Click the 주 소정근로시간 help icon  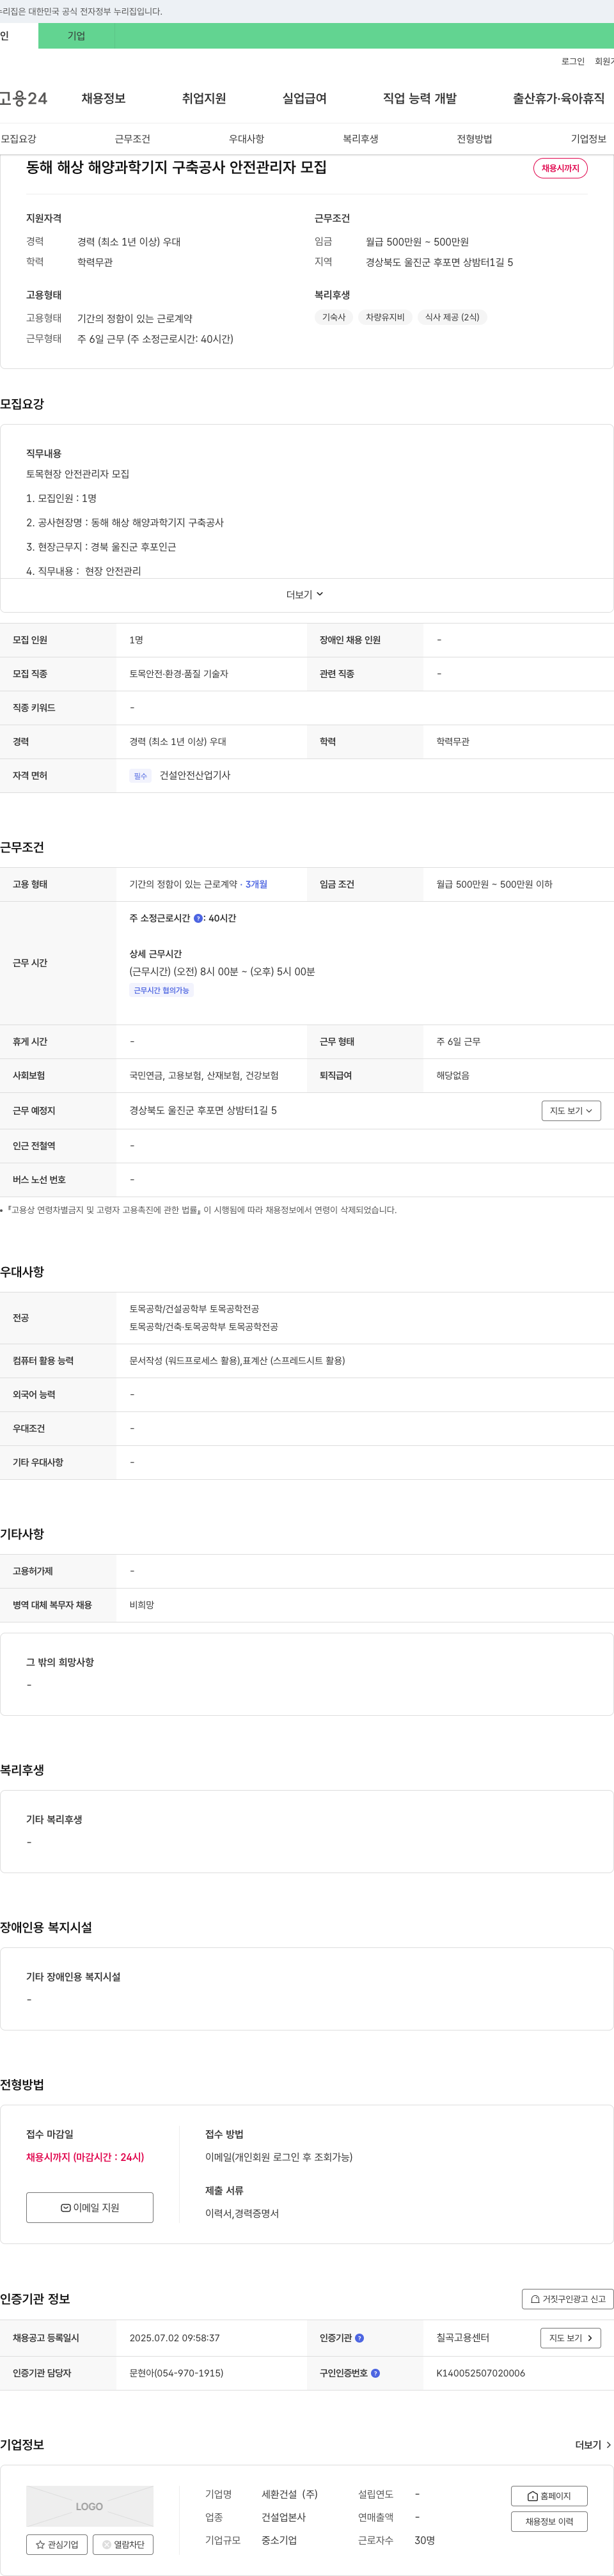(x=198, y=918)
